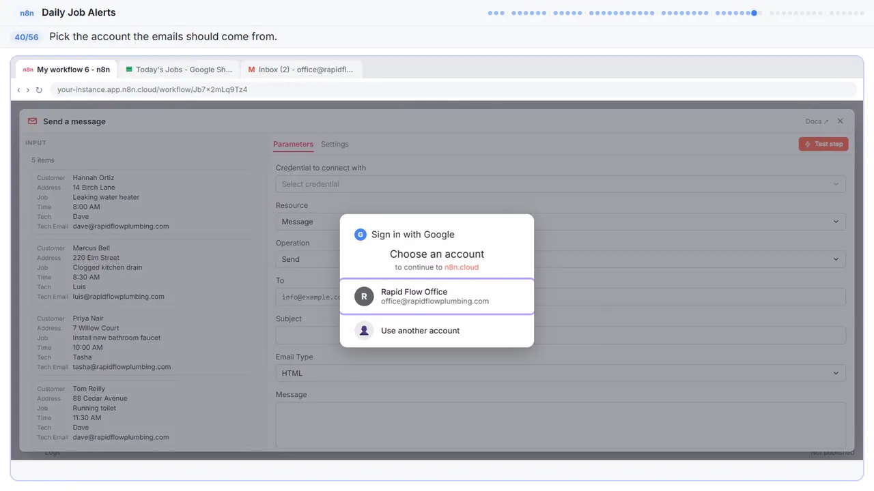Image resolution: width=874 pixels, height=491 pixels.
Task: Switch to the Settings tab
Action: [335, 144]
